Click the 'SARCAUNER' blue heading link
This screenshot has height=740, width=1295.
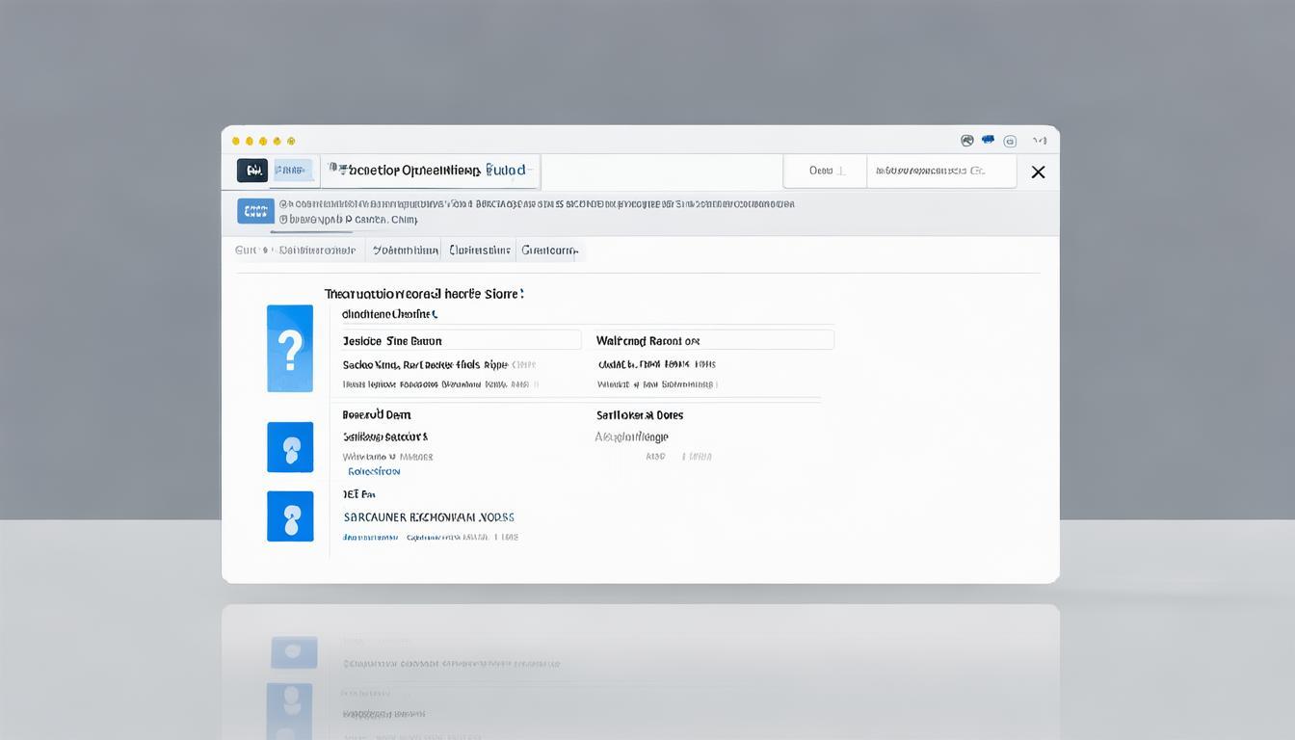tap(429, 517)
